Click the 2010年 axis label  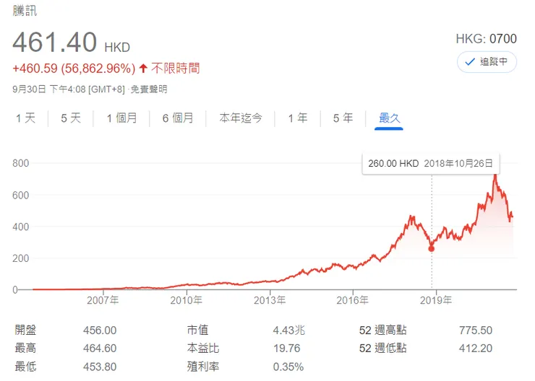[x=187, y=300]
